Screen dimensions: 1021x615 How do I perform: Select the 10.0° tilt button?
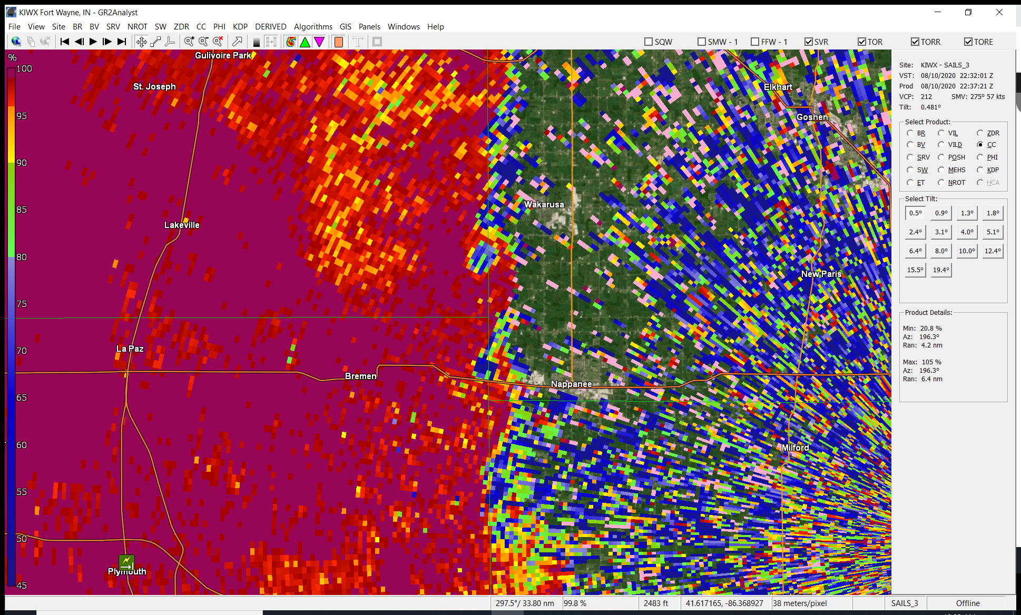(x=967, y=251)
